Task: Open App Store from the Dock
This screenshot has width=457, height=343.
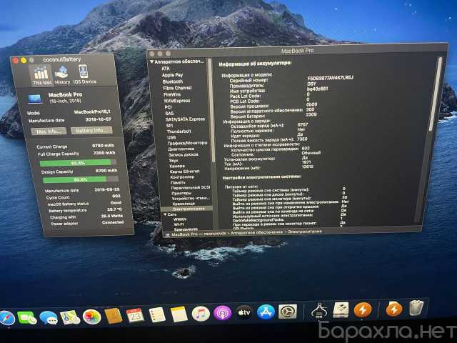Action: tap(266, 312)
